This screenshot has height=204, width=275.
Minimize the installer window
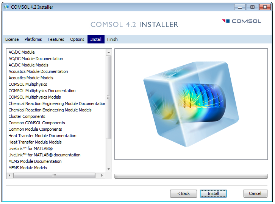240,7
